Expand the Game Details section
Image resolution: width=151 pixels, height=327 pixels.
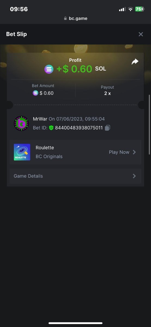click(75, 176)
